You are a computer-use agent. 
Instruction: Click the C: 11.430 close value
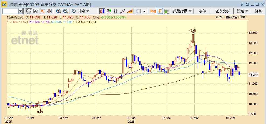pos(83,17)
